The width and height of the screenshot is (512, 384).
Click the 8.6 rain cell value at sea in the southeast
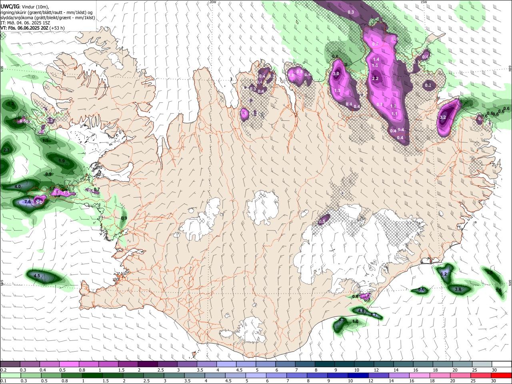(x=421, y=289)
